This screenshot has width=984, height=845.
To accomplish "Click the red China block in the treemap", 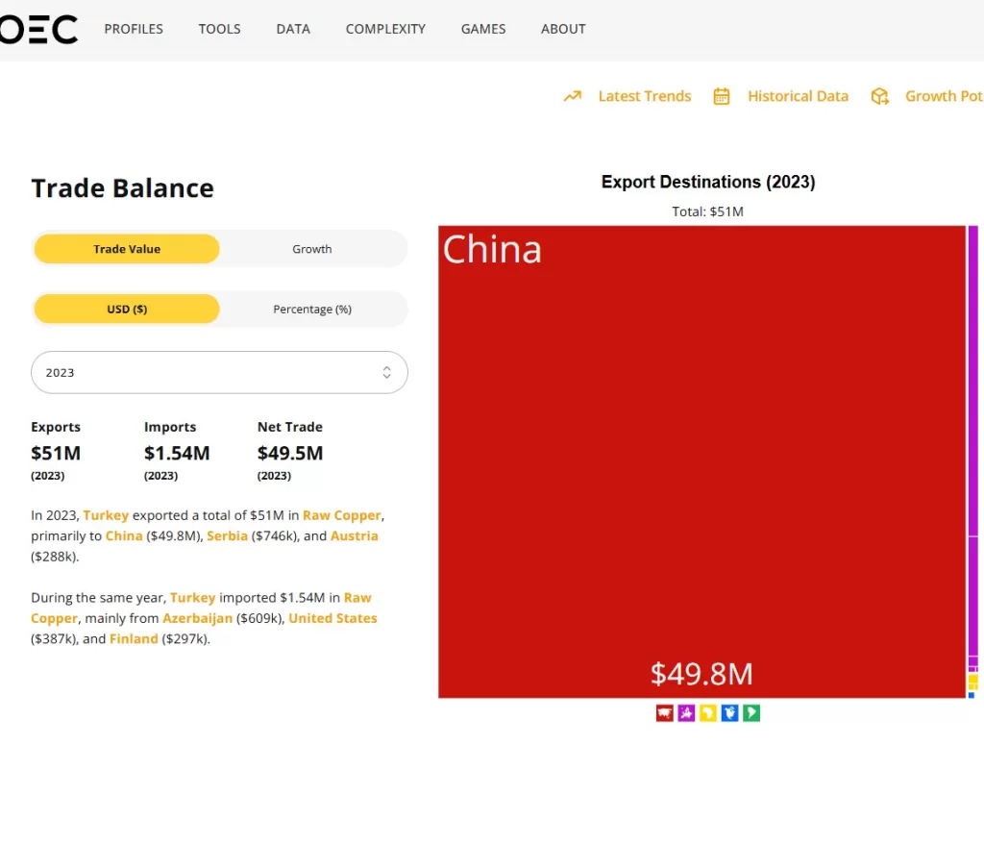I will point(701,461).
